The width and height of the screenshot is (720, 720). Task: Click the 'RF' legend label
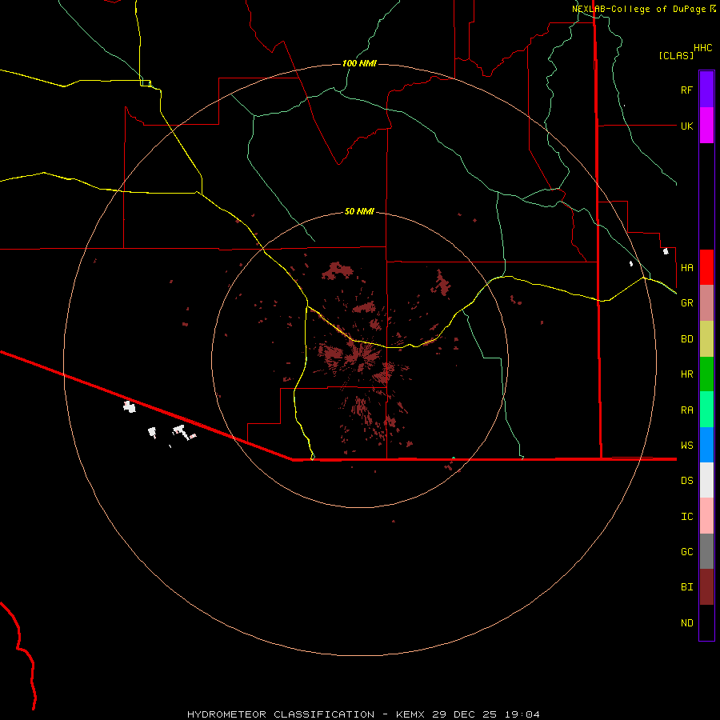[687, 90]
